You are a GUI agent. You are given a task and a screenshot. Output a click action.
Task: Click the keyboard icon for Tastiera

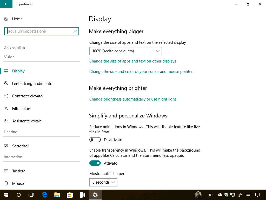[x=6, y=171]
